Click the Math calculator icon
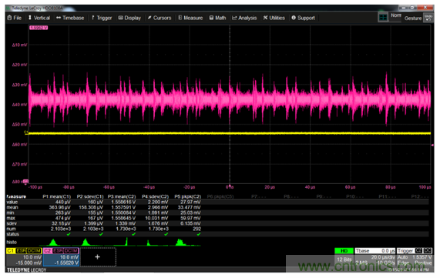The width and height of the screenshot is (440, 278). pyautogui.click(x=211, y=18)
